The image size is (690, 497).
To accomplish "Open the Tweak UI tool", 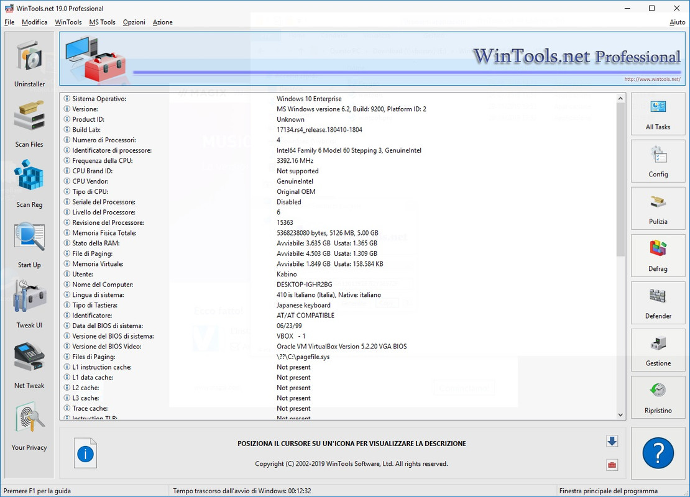I will [29, 305].
